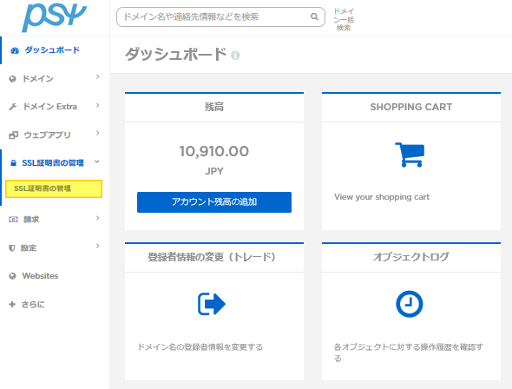Click View your shopping cart text

coord(382,197)
